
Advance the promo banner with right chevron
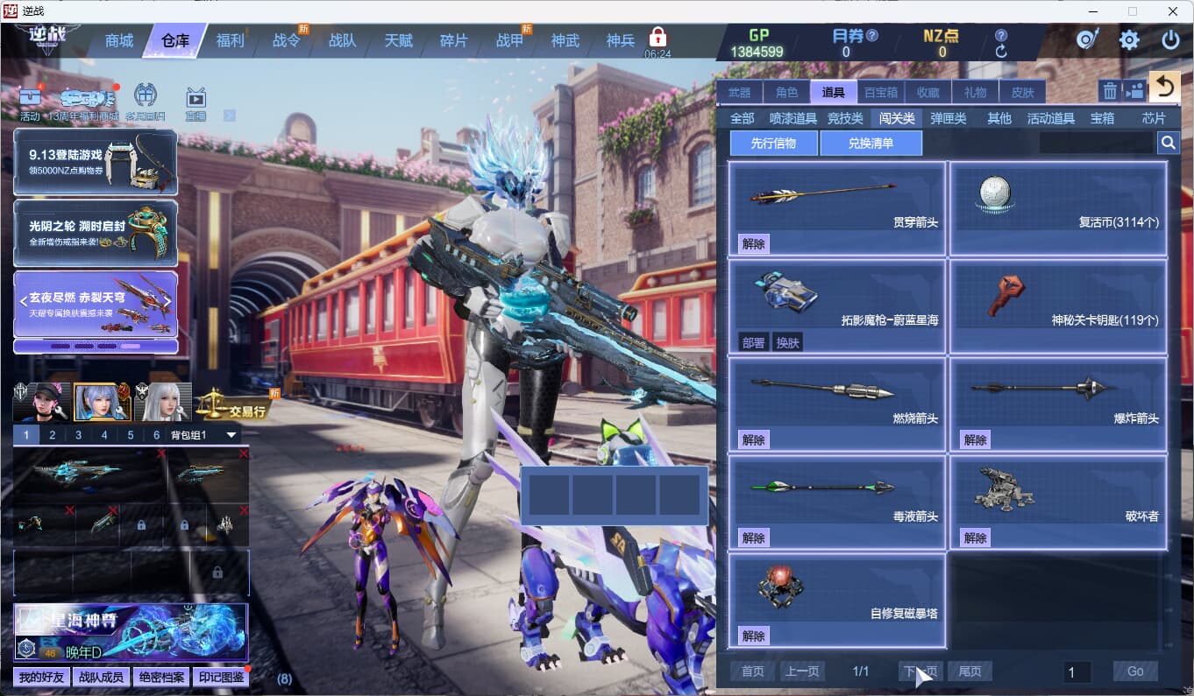(167, 300)
